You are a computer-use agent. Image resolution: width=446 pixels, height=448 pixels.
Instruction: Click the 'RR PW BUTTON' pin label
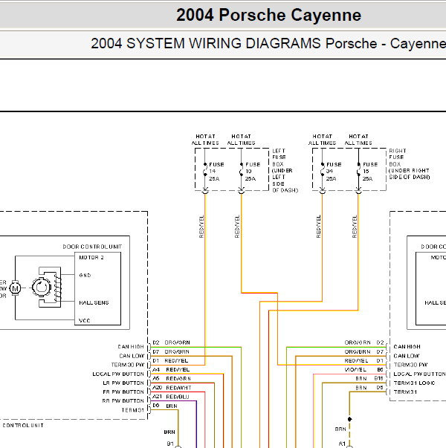point(123,401)
